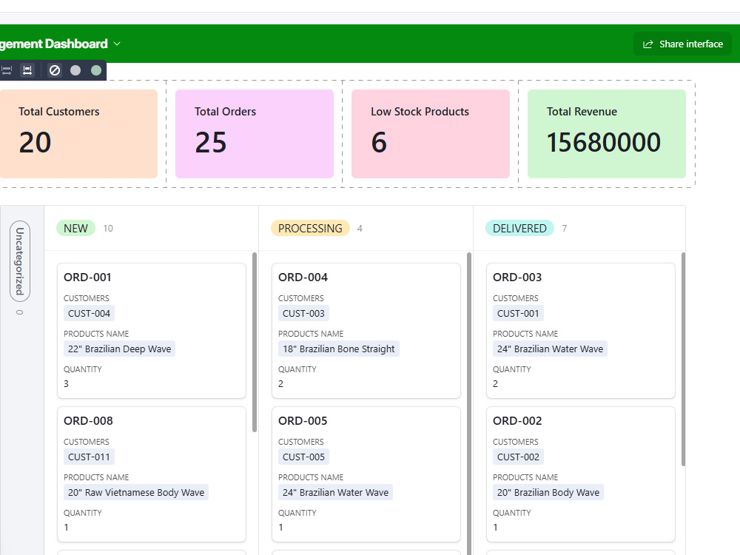Viewport: 740px width, 555px height.
Task: Select the DELIVERED status column label
Action: tap(519, 229)
